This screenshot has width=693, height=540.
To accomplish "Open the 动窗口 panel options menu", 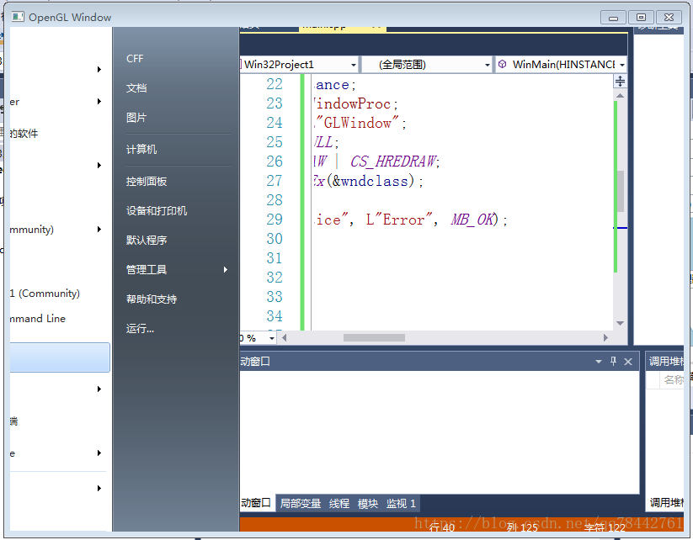I will 599,361.
